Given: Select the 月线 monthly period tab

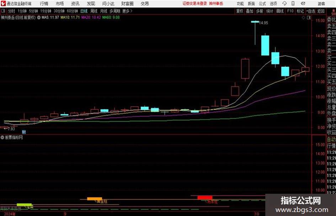Looking at the screenshot, I should pyautogui.click(x=104, y=11).
